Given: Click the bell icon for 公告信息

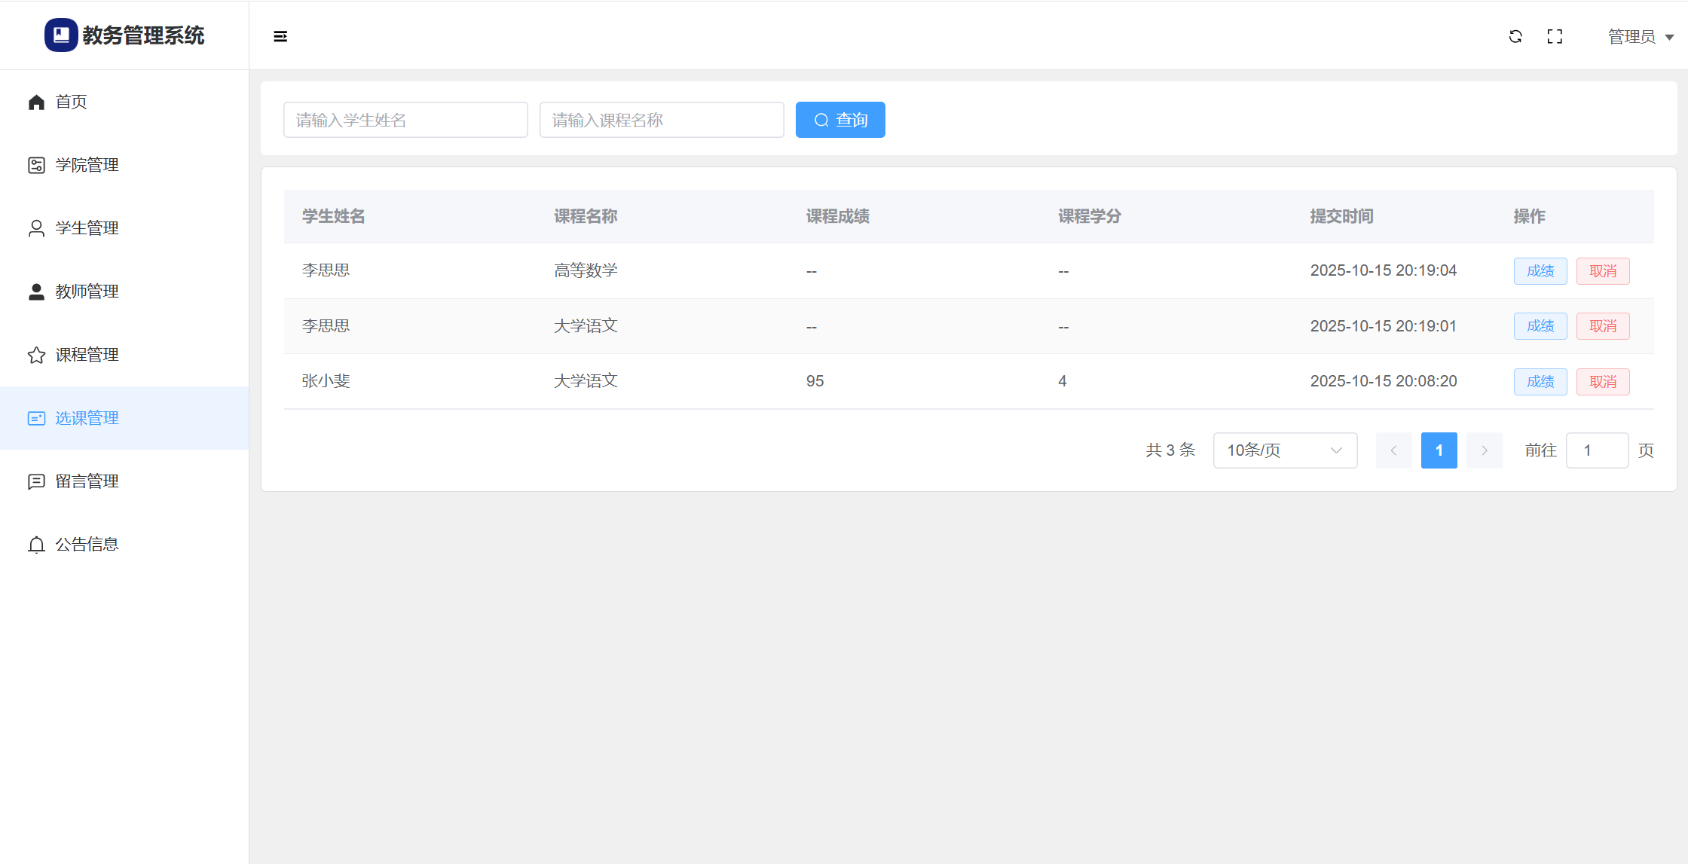Looking at the screenshot, I should (36, 545).
